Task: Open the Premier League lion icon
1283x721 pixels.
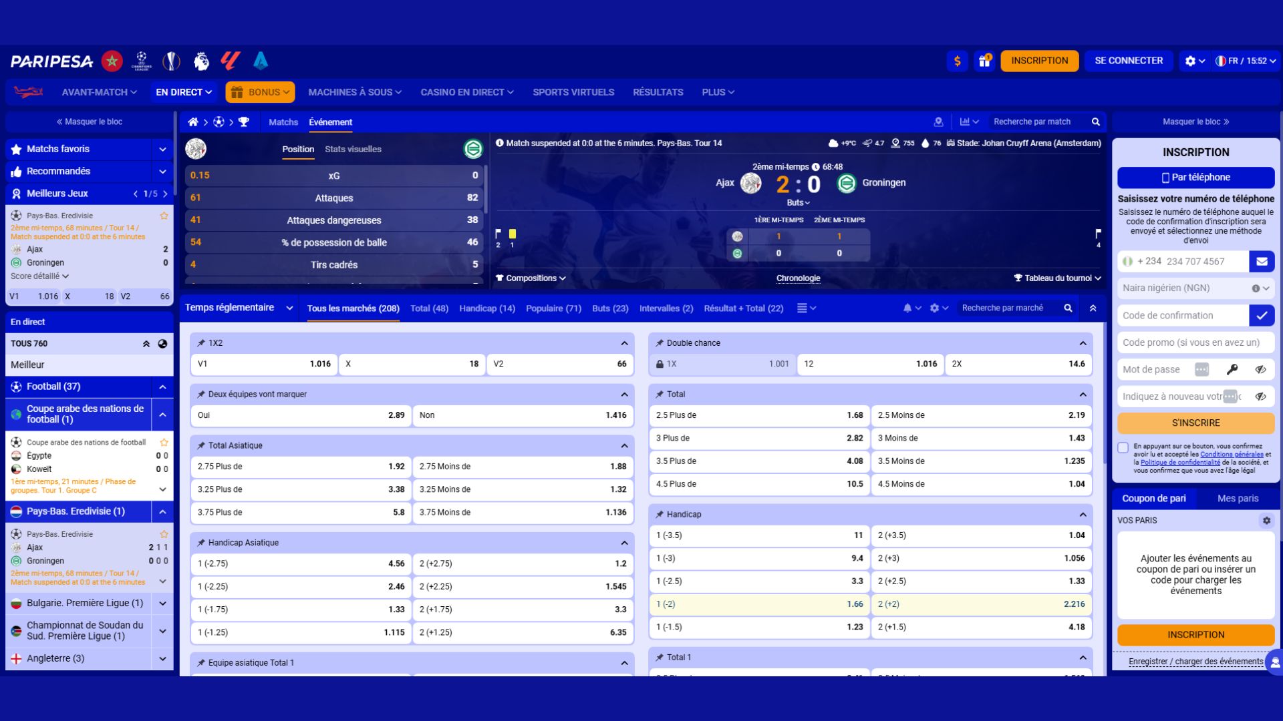Action: coord(200,61)
